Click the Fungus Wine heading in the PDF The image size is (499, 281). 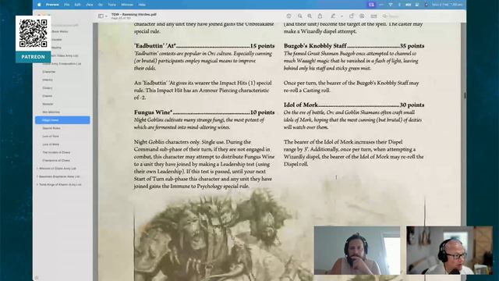point(153,112)
